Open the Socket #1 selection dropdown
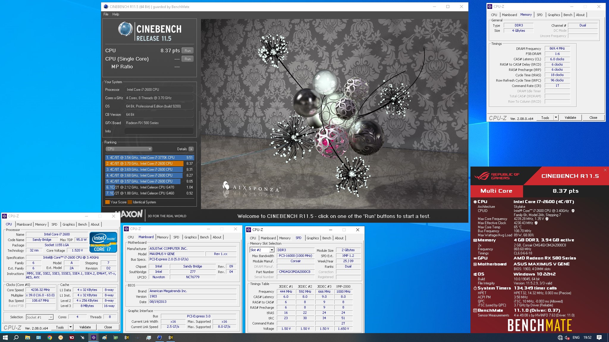The image size is (609, 342). click(40, 317)
